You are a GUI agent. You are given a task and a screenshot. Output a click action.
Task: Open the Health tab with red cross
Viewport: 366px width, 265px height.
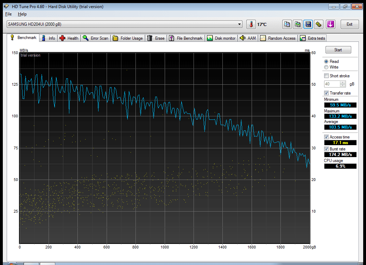pyautogui.click(x=69, y=38)
